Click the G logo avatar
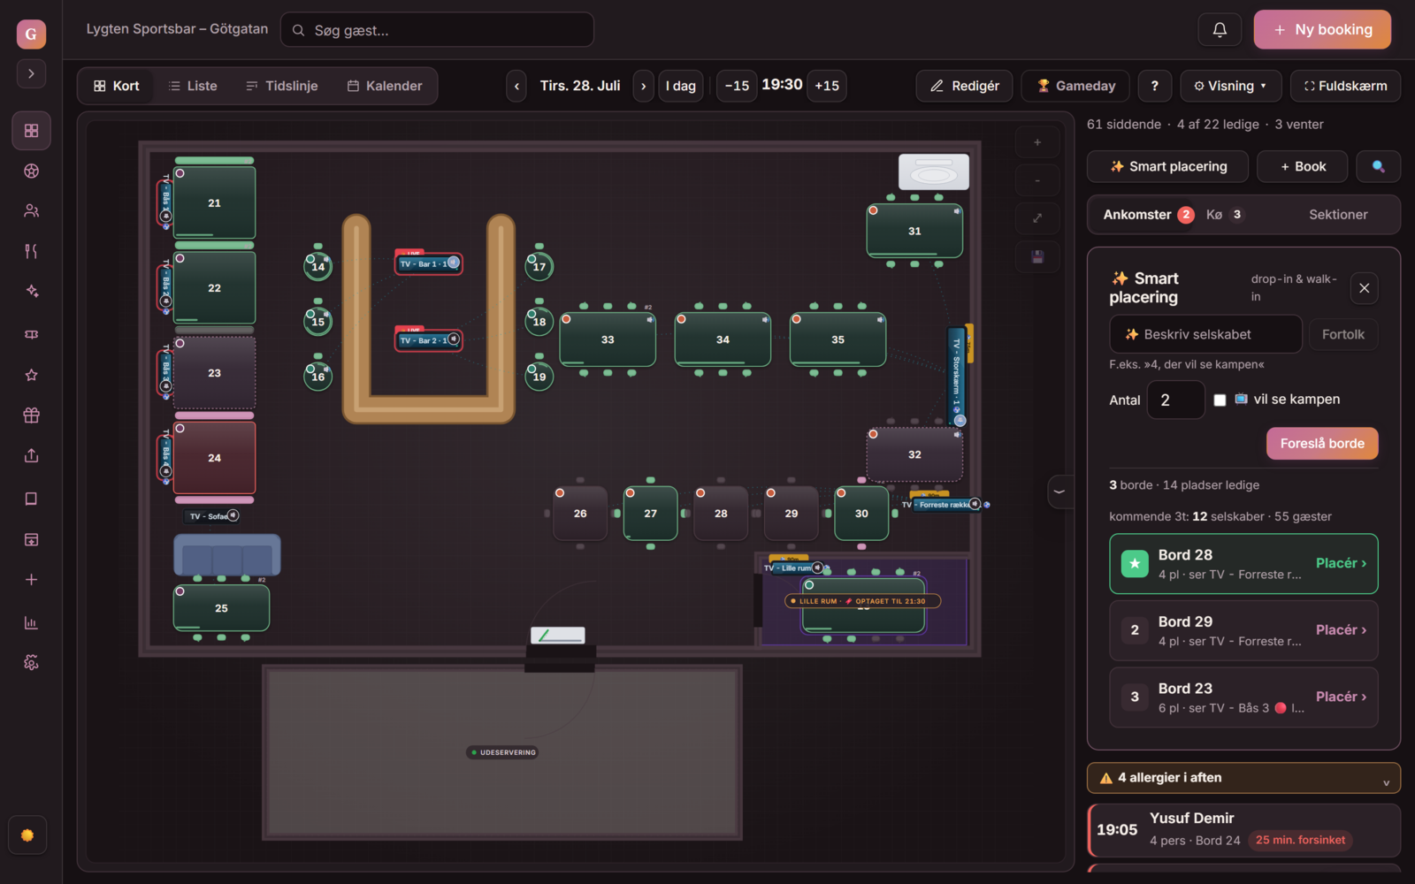This screenshot has height=884, width=1415. coord(31,34)
